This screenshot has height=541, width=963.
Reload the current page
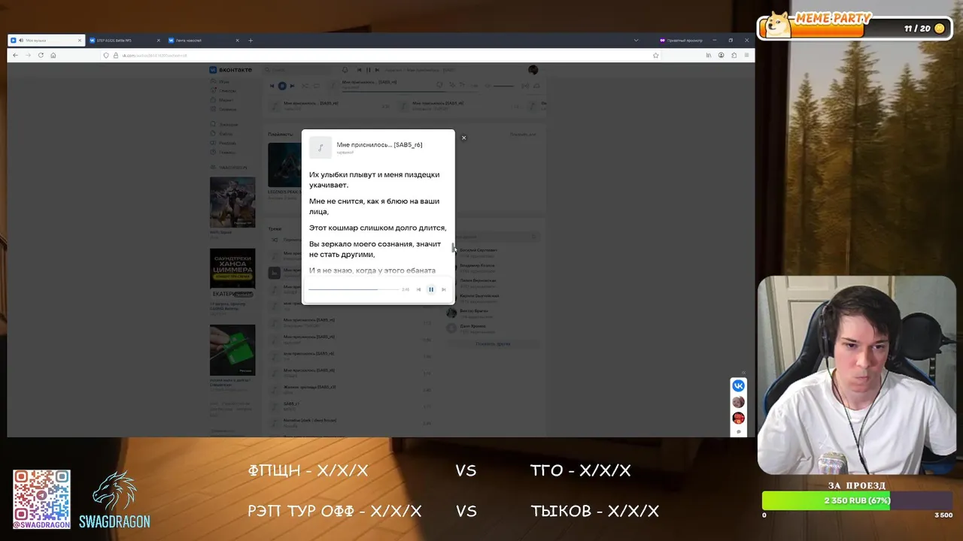41,55
